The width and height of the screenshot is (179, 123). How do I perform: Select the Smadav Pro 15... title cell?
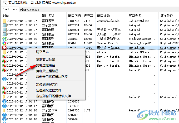click(x=110, y=43)
